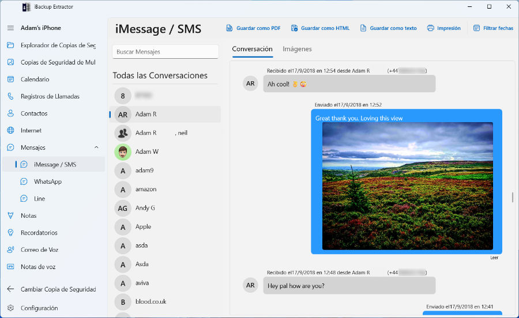The height and width of the screenshot is (318, 519).
Task: Click the Mensajes chat bubble icon
Action: [x=10, y=147]
